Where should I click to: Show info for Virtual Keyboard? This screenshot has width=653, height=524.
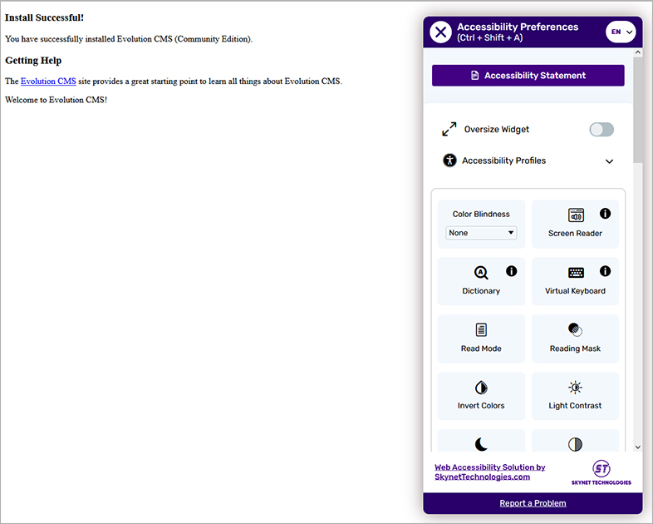click(x=605, y=271)
